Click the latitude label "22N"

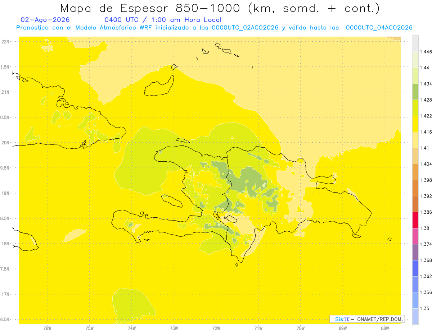5,42
